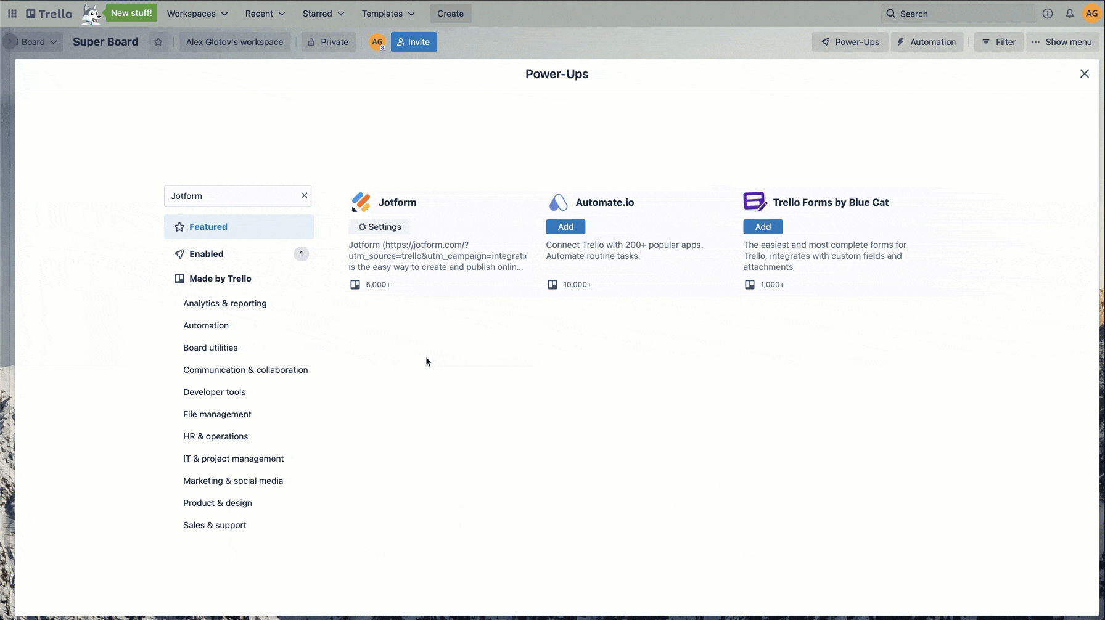
Task: Star the Super Board
Action: [158, 42]
